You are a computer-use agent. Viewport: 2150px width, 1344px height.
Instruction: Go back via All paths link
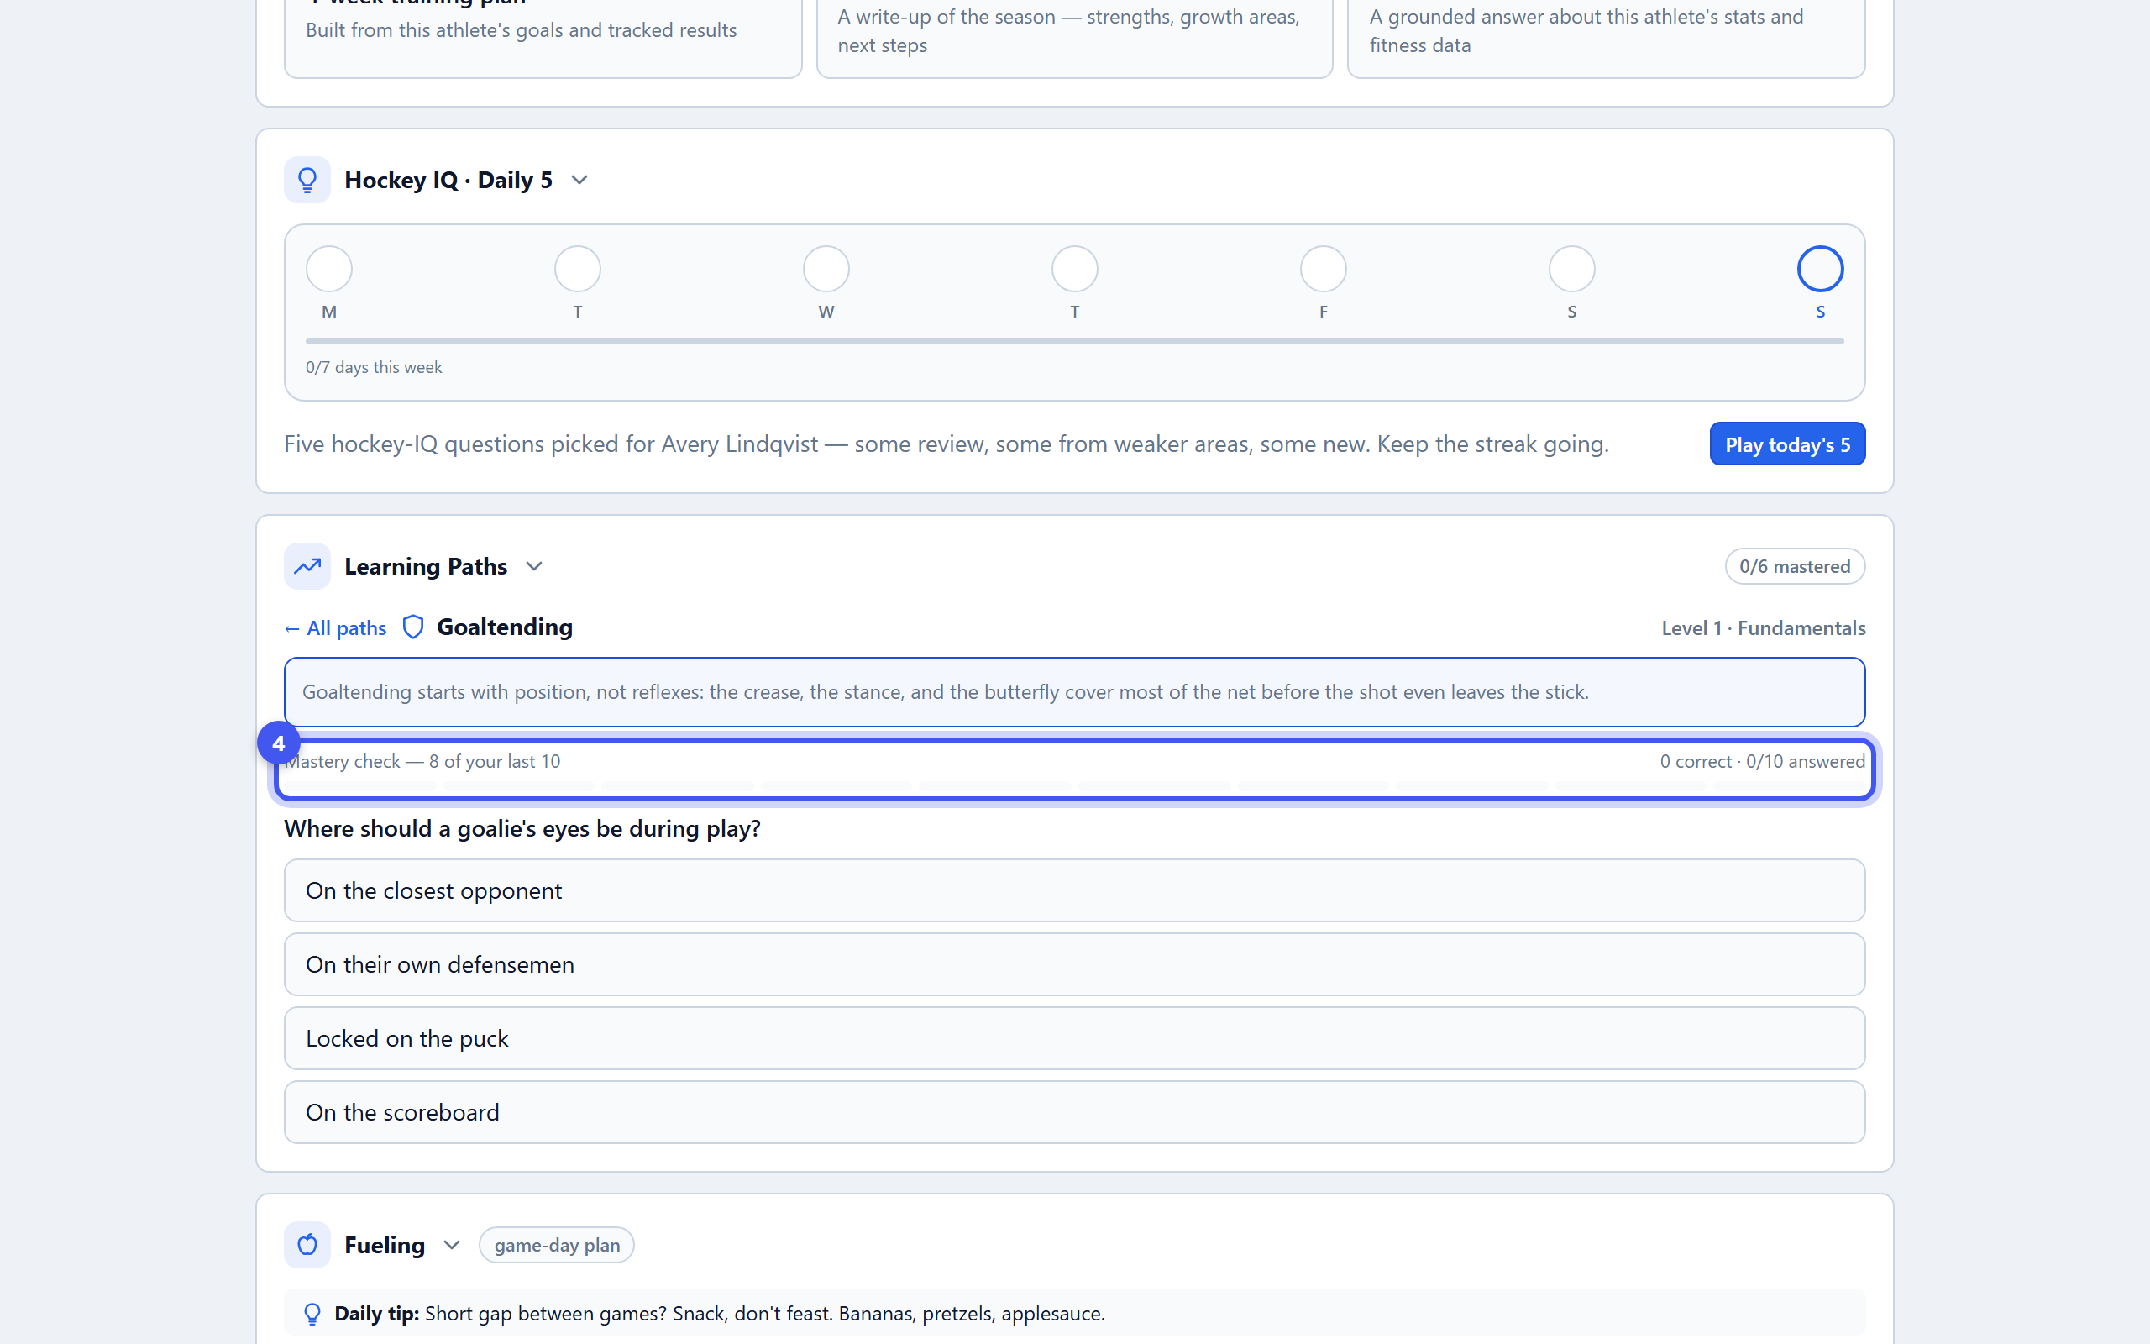[x=336, y=627]
